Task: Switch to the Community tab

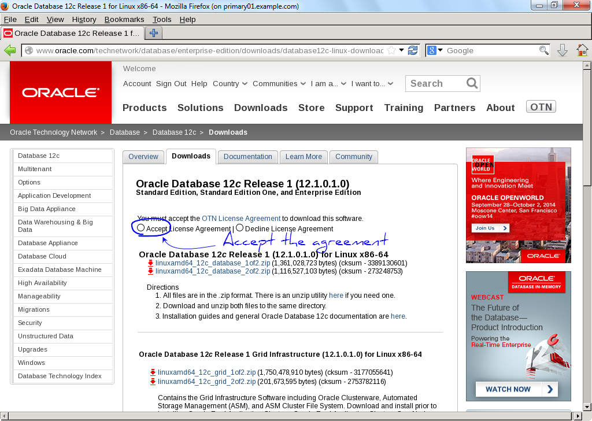Action: tap(354, 157)
